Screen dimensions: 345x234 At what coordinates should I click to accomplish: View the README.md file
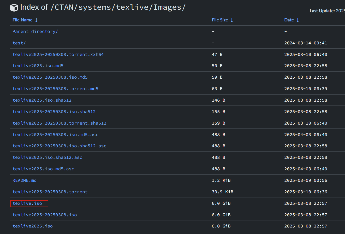click(x=25, y=180)
